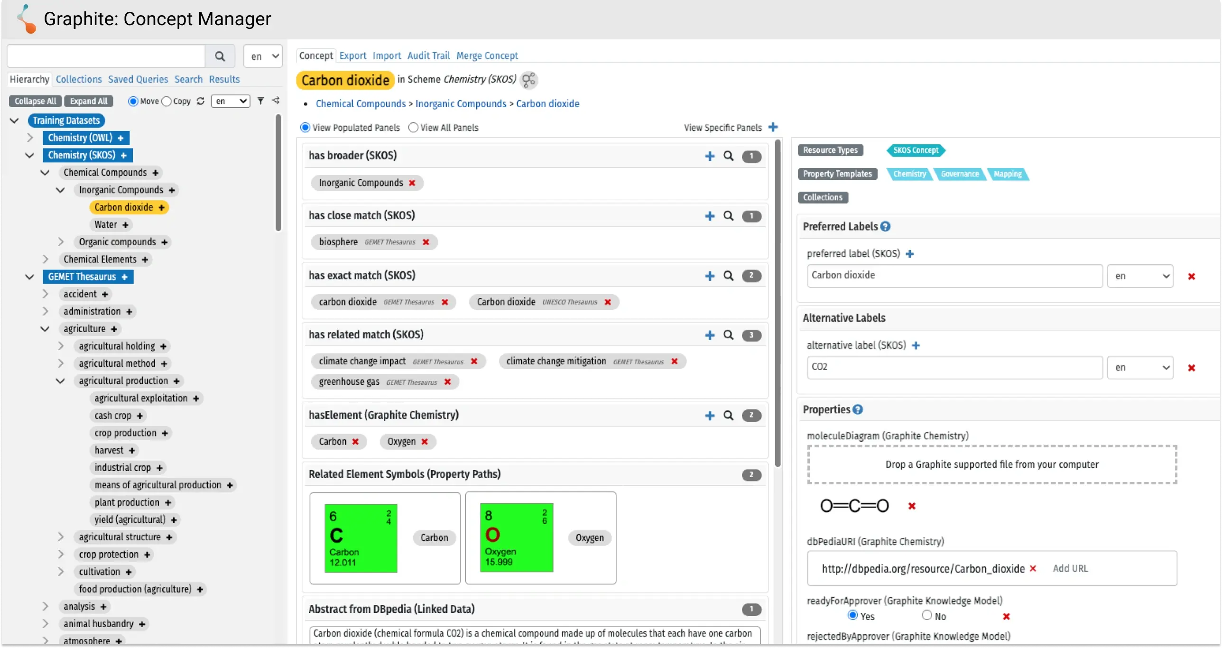Viewport: 1222px width, 648px height.
Task: Remove biosphere close match
Action: (426, 242)
